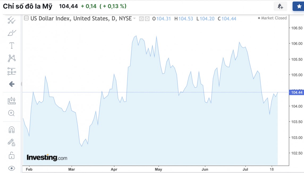Open series settings gear in legend

[x=147, y=19]
